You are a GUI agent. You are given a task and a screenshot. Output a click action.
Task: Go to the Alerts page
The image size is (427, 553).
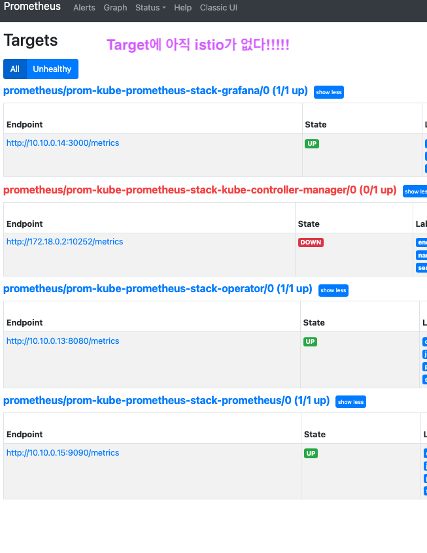click(84, 7)
